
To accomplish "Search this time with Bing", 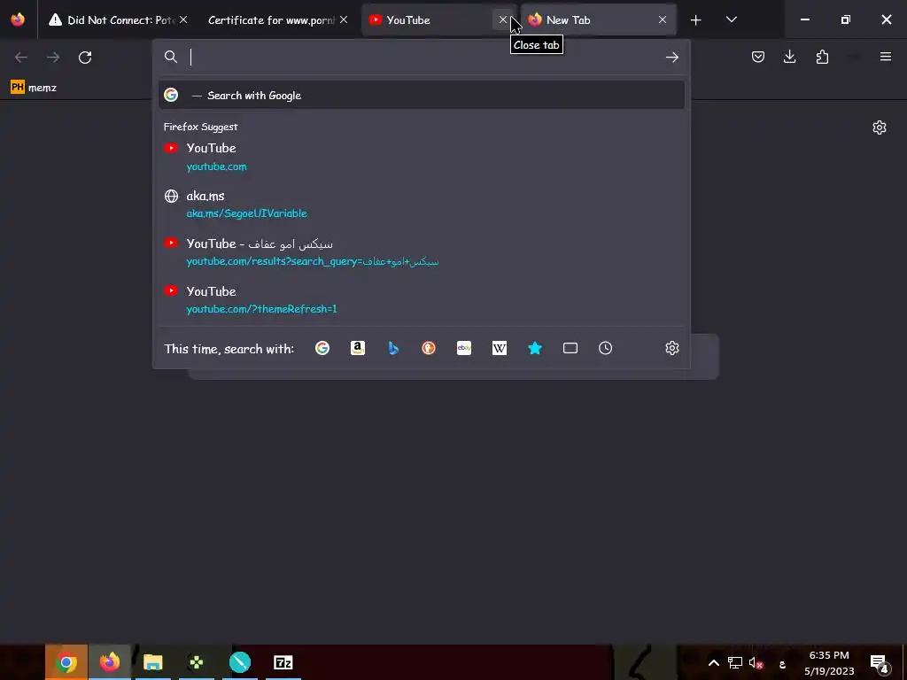I will coord(393,348).
